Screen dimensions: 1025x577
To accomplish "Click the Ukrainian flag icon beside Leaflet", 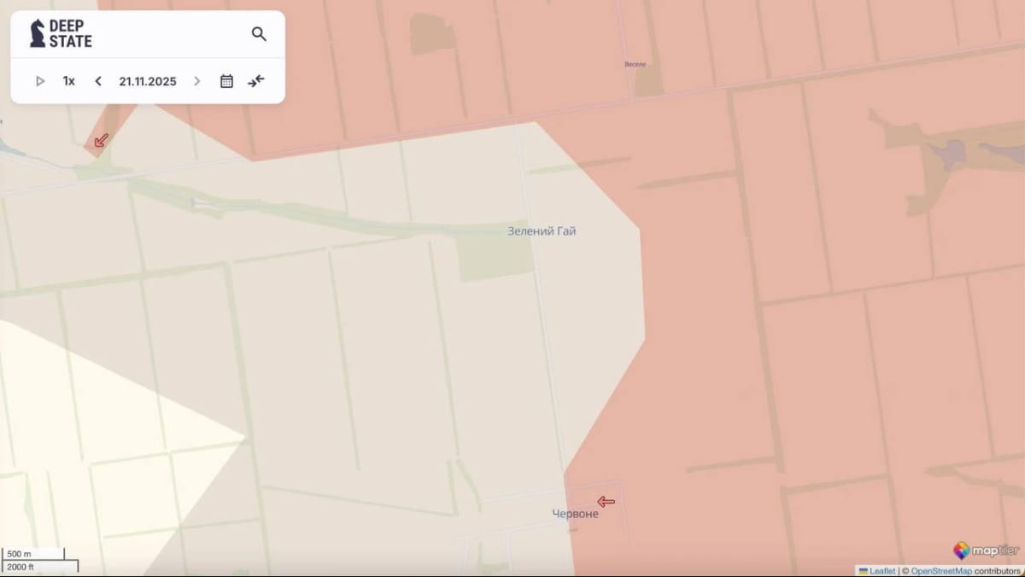I will [863, 571].
